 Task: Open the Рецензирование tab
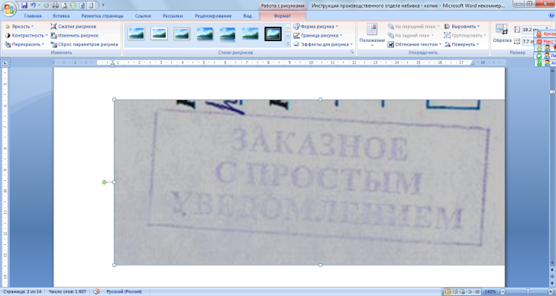213,16
